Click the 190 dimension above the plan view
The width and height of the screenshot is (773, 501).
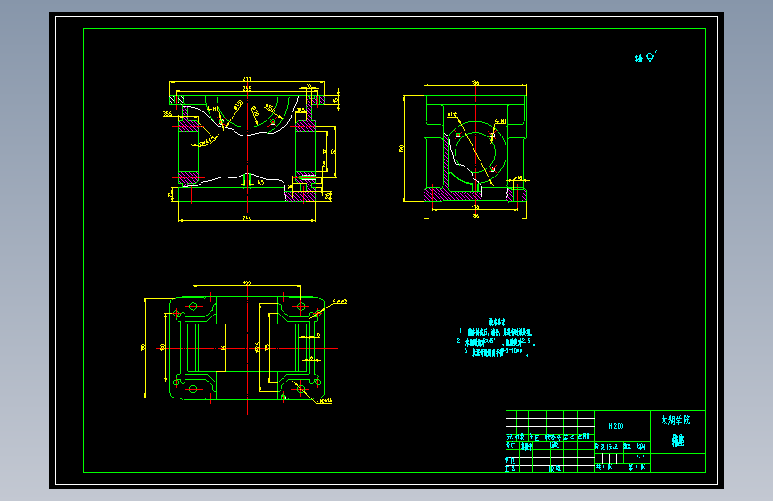247,283
